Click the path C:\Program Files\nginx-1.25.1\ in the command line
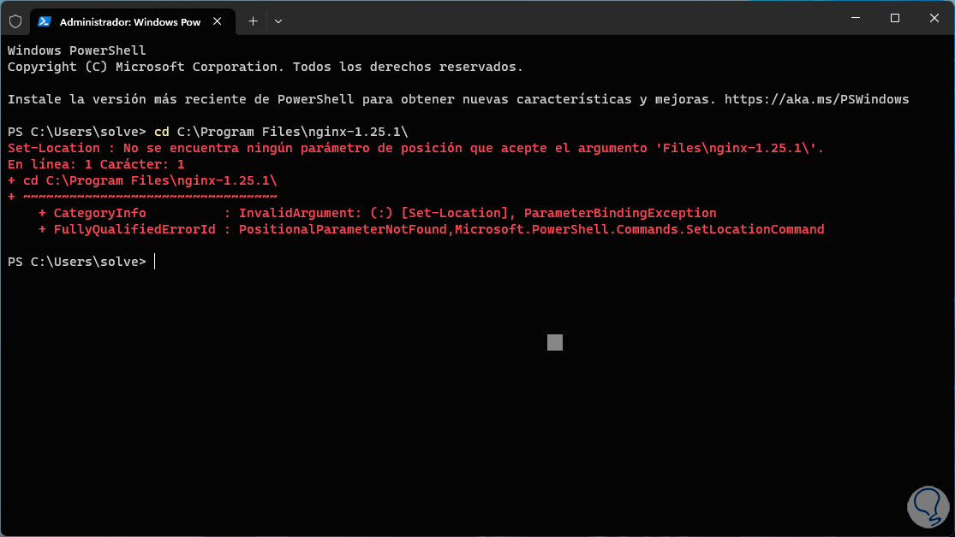 tap(292, 132)
